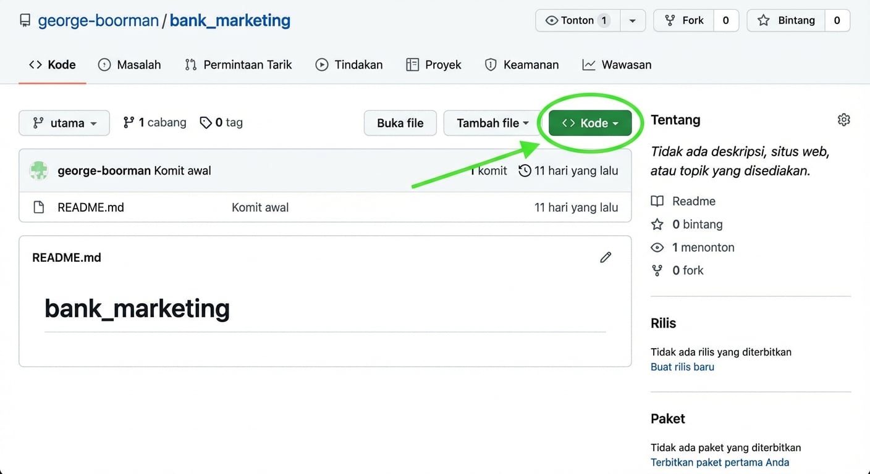Viewport: 870px width, 474px height.
Task: Click 11 hari yang lalu in commit bar
Action: (x=576, y=170)
